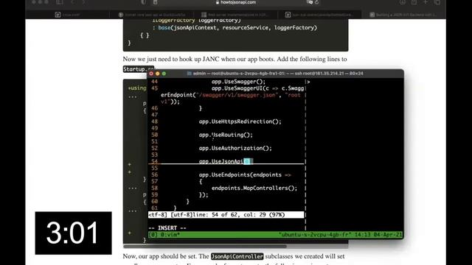Click the app.UseEndpoints(endpoints => line
Viewport: 472px width, 265px height.
(x=245, y=174)
